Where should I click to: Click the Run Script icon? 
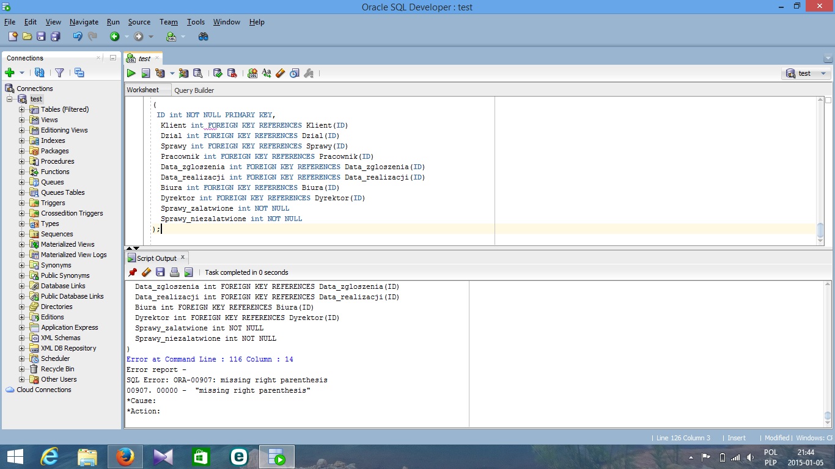click(145, 73)
